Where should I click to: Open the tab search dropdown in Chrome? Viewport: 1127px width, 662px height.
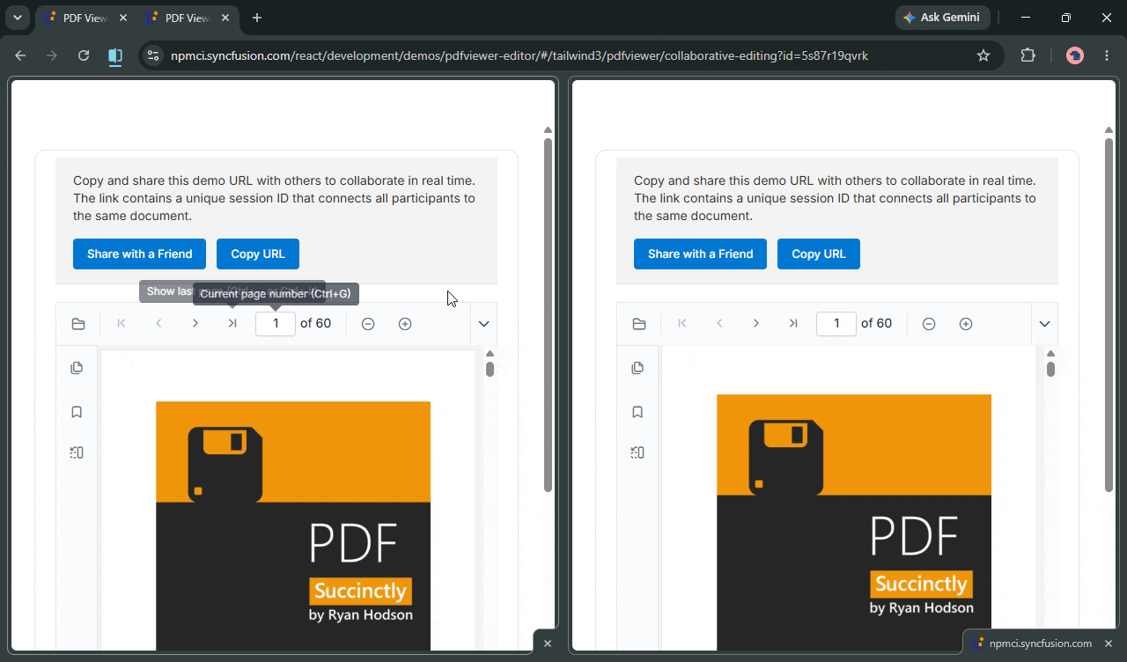17,18
